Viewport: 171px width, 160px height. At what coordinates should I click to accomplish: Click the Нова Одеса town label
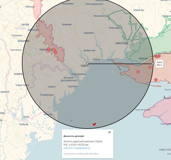pyautogui.click(x=115, y=28)
